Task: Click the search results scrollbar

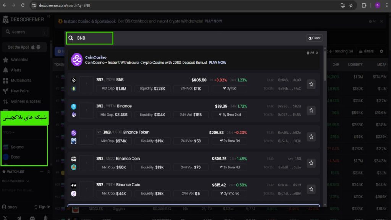Action: click(x=325, y=65)
